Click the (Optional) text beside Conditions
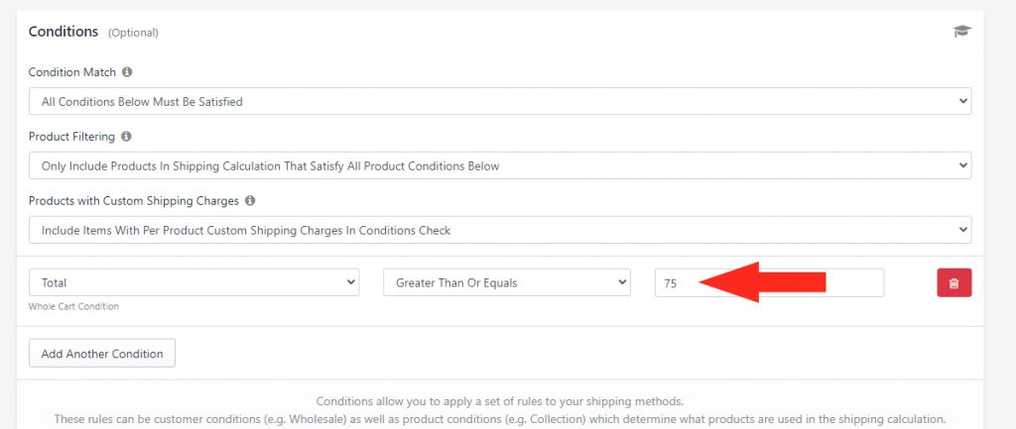The height and width of the screenshot is (429, 1016). point(133,33)
